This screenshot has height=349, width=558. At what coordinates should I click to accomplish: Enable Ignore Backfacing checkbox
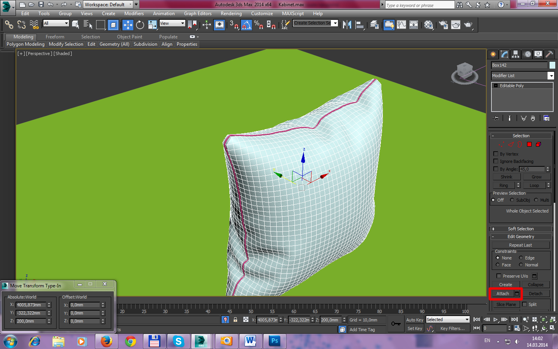496,161
